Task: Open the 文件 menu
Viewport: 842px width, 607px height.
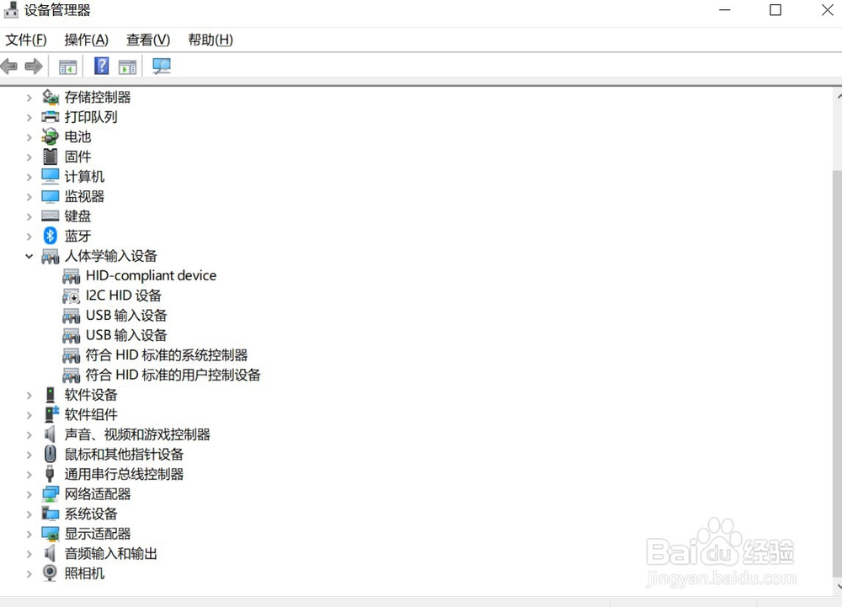Action: click(26, 40)
